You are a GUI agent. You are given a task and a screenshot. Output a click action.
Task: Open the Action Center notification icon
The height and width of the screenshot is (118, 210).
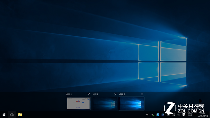click(x=184, y=115)
